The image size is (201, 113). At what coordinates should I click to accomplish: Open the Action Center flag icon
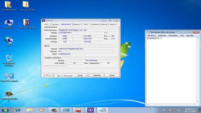click(170, 110)
